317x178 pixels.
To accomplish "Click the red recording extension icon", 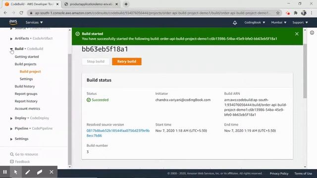I will 288,13.
